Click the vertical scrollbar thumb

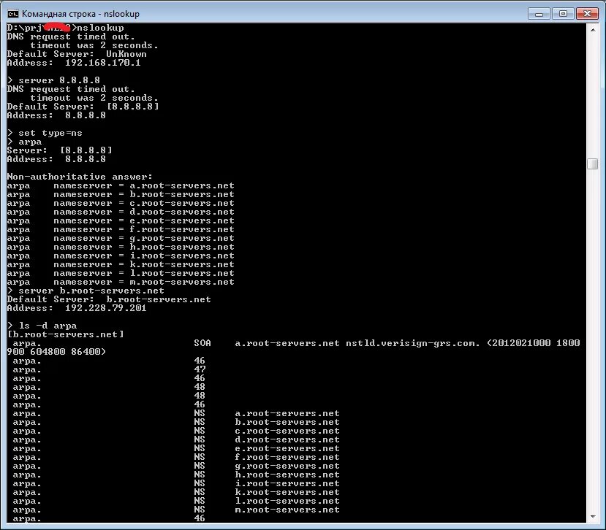point(592,164)
